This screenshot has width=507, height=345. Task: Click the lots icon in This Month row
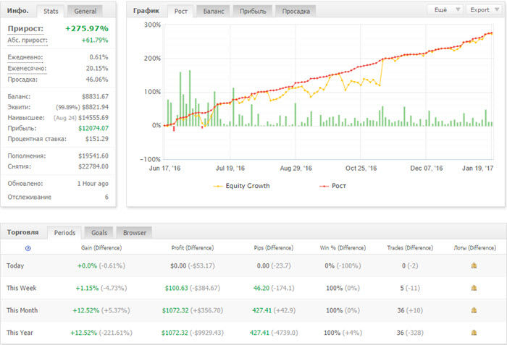click(x=474, y=310)
